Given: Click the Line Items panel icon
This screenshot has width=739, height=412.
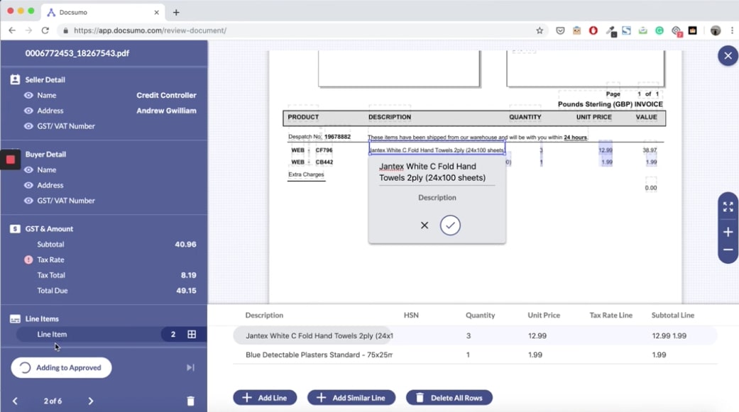Looking at the screenshot, I should (x=16, y=318).
